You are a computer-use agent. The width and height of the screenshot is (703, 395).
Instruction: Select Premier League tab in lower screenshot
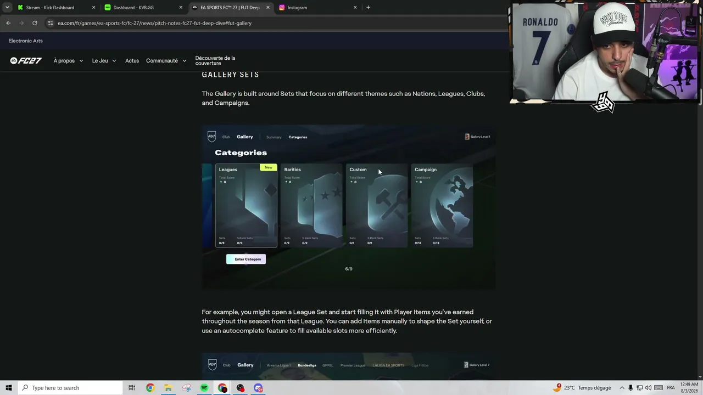(x=352, y=365)
